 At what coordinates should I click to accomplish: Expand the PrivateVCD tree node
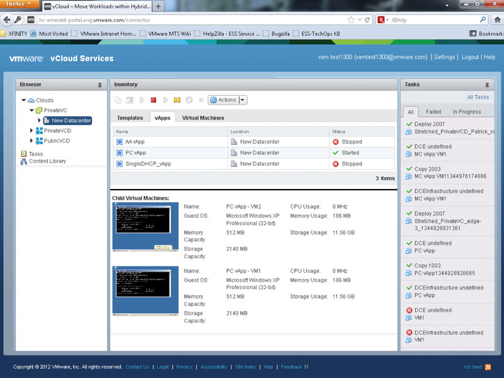click(x=31, y=130)
